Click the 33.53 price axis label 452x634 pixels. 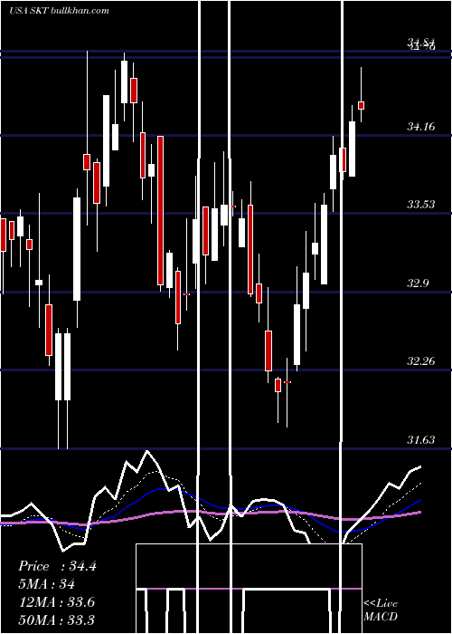pyautogui.click(x=421, y=205)
